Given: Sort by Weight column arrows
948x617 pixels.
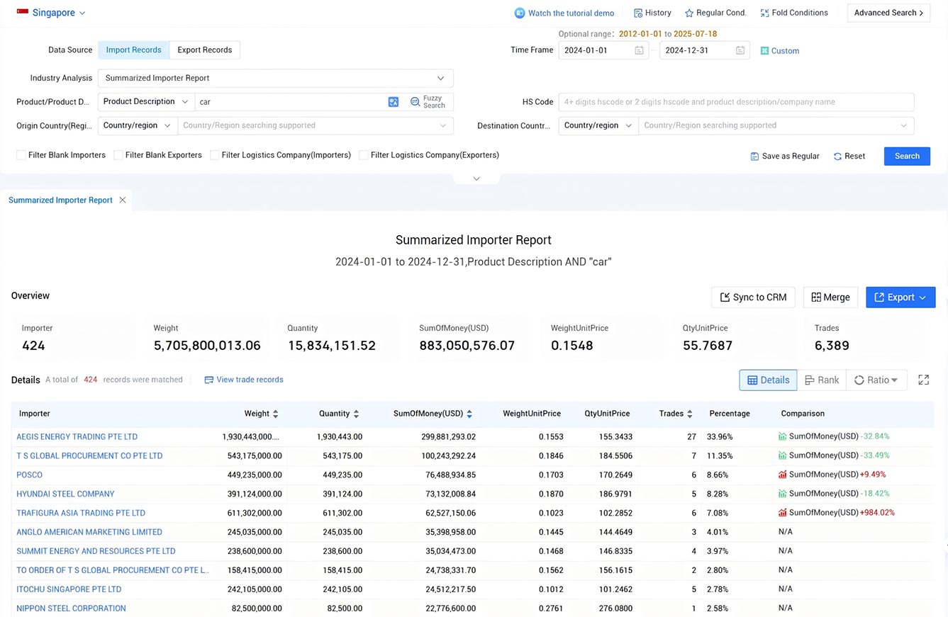Looking at the screenshot, I should 276,414.
